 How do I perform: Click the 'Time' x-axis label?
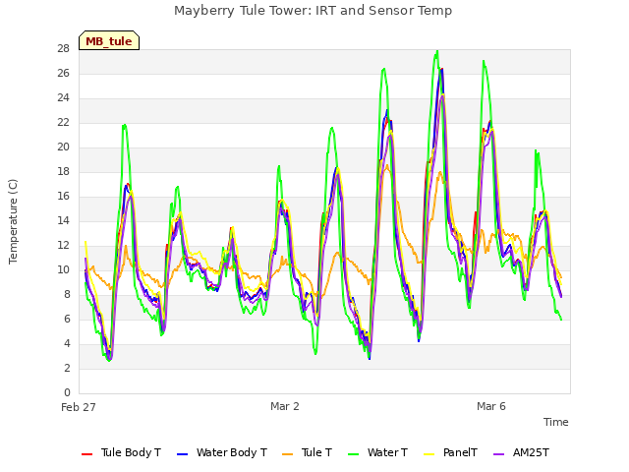point(556,422)
